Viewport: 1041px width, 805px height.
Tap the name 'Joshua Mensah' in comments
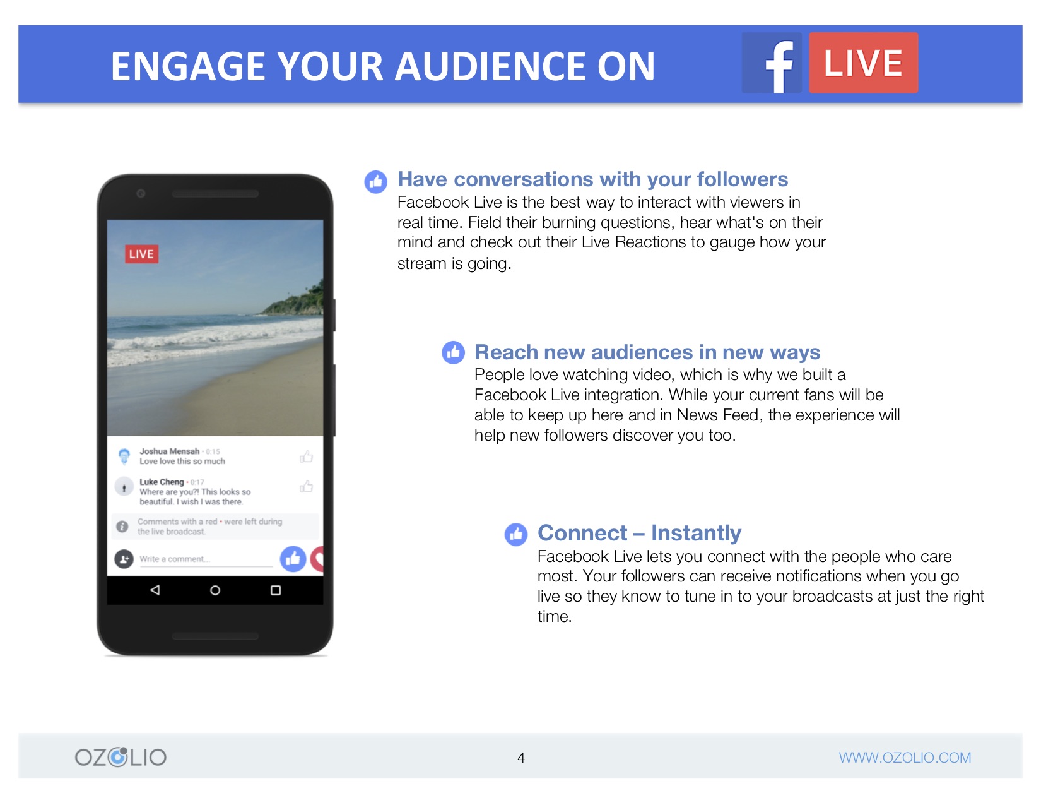pyautogui.click(x=169, y=451)
